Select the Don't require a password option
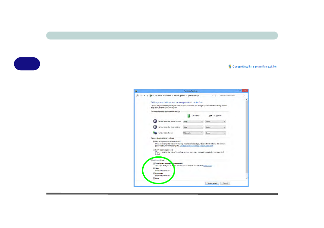Screen dimensions: 324x228 click(154, 150)
